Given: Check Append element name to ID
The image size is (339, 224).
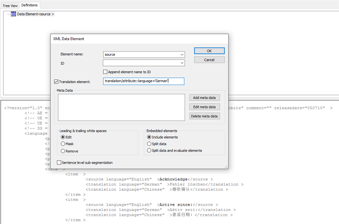Looking at the screenshot, I should (x=105, y=71).
